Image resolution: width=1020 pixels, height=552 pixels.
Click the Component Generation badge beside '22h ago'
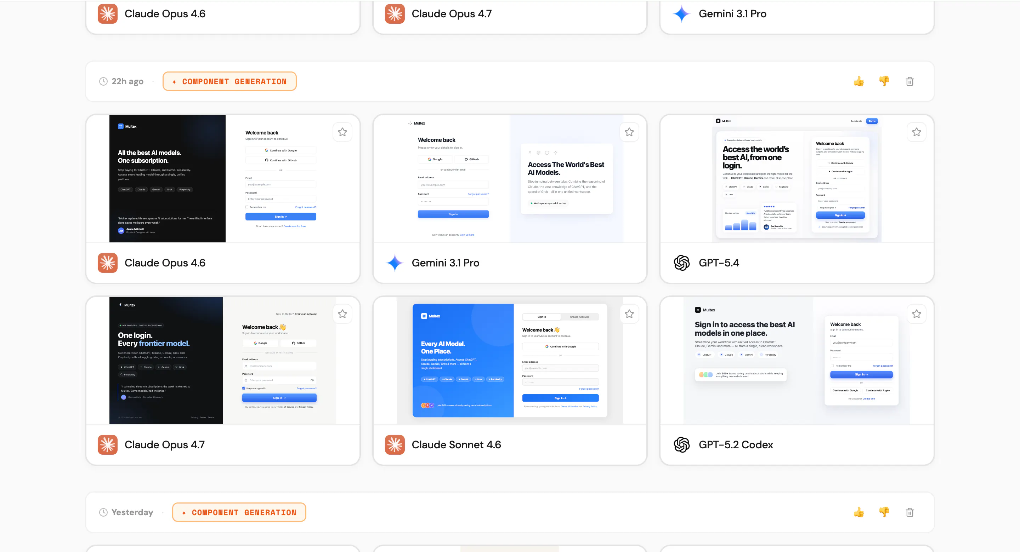click(229, 81)
